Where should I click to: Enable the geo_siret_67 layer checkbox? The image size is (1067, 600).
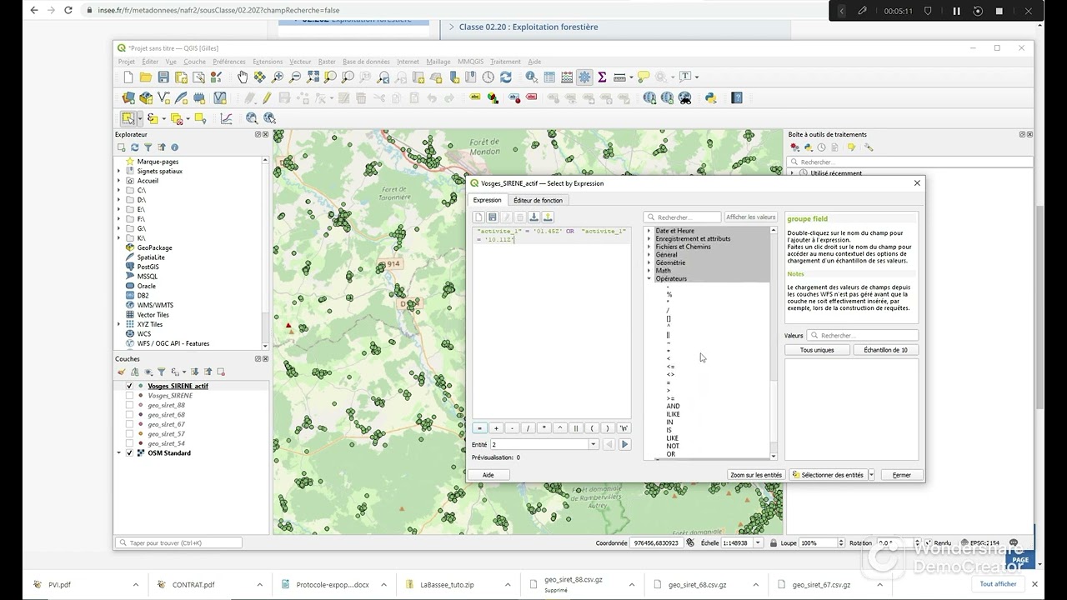(x=129, y=424)
